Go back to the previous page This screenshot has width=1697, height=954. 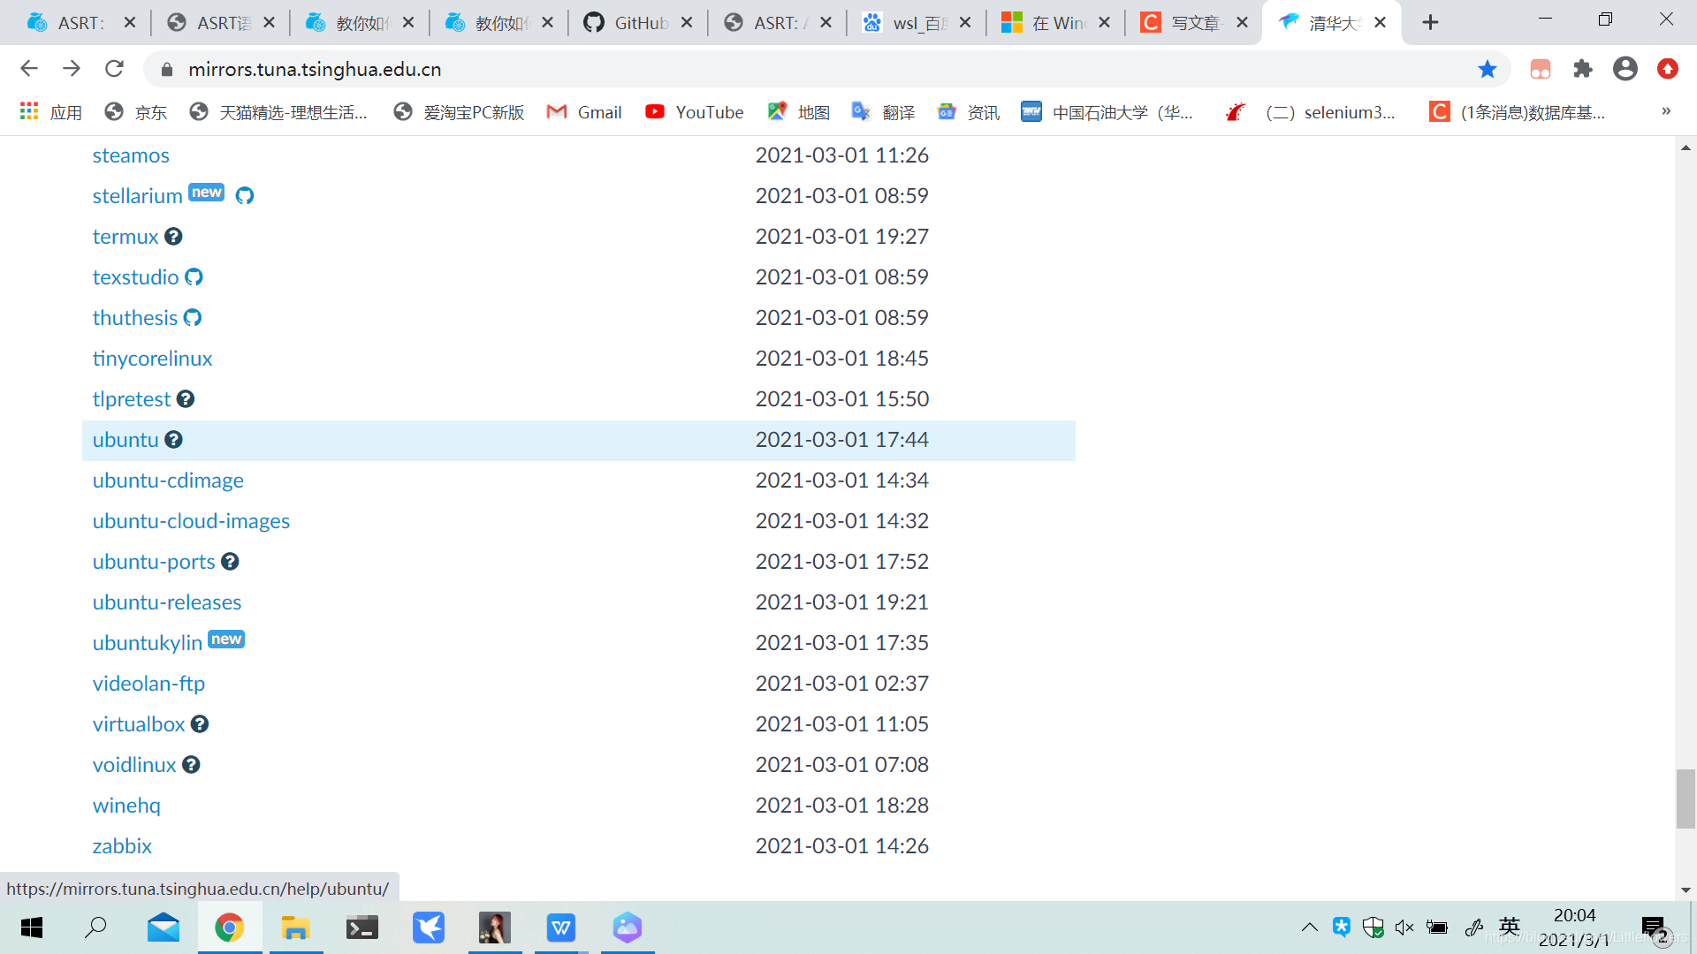pyautogui.click(x=29, y=69)
